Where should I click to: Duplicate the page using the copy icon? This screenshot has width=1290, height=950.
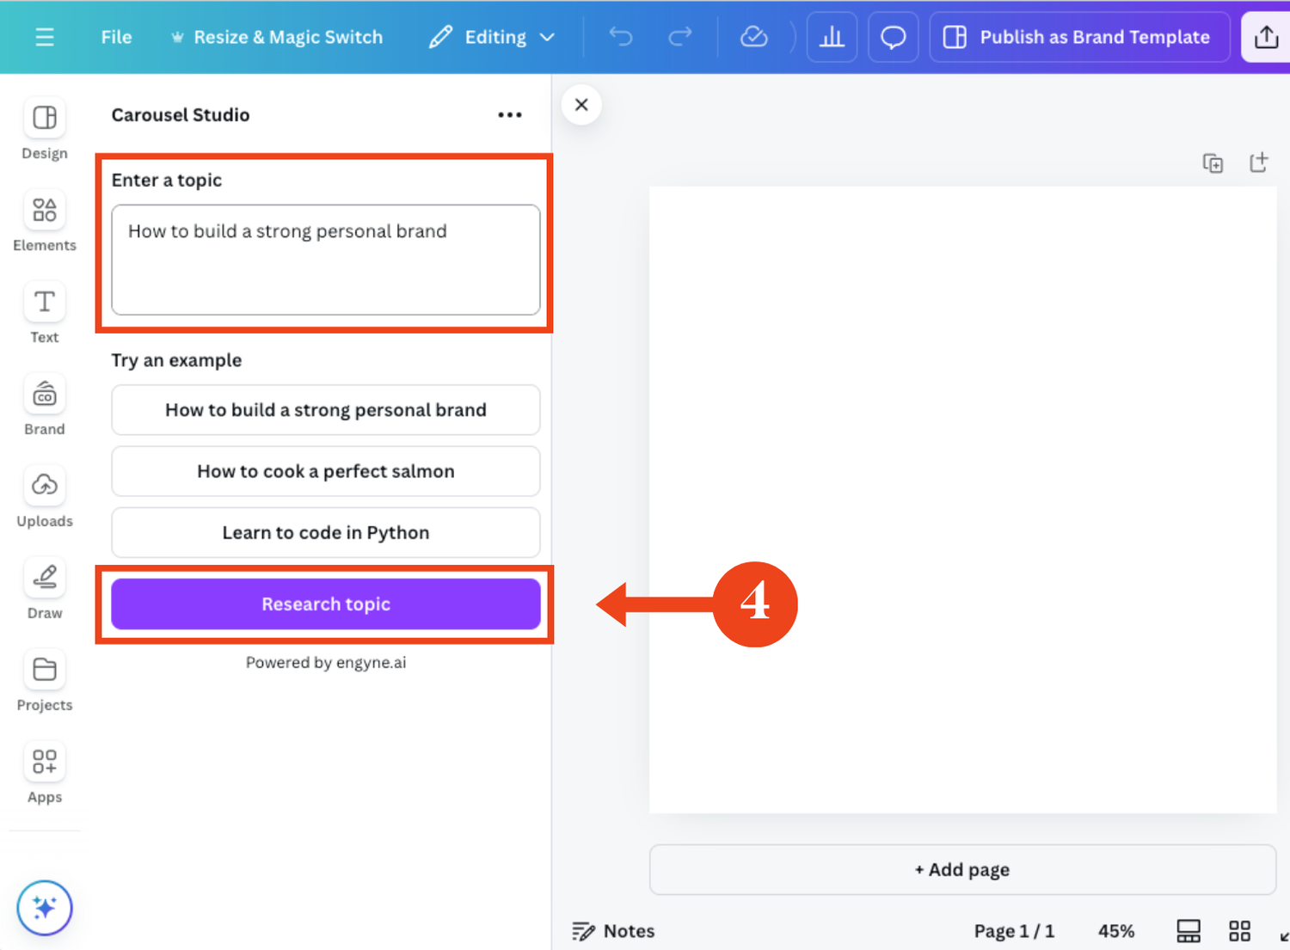click(1213, 162)
